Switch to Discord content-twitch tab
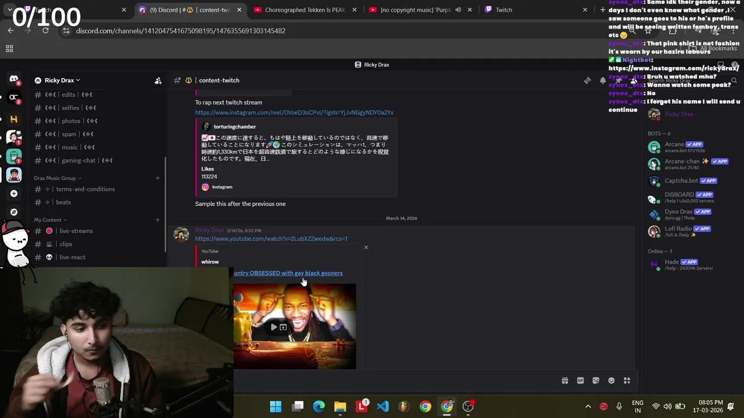744x418 pixels. point(190,10)
